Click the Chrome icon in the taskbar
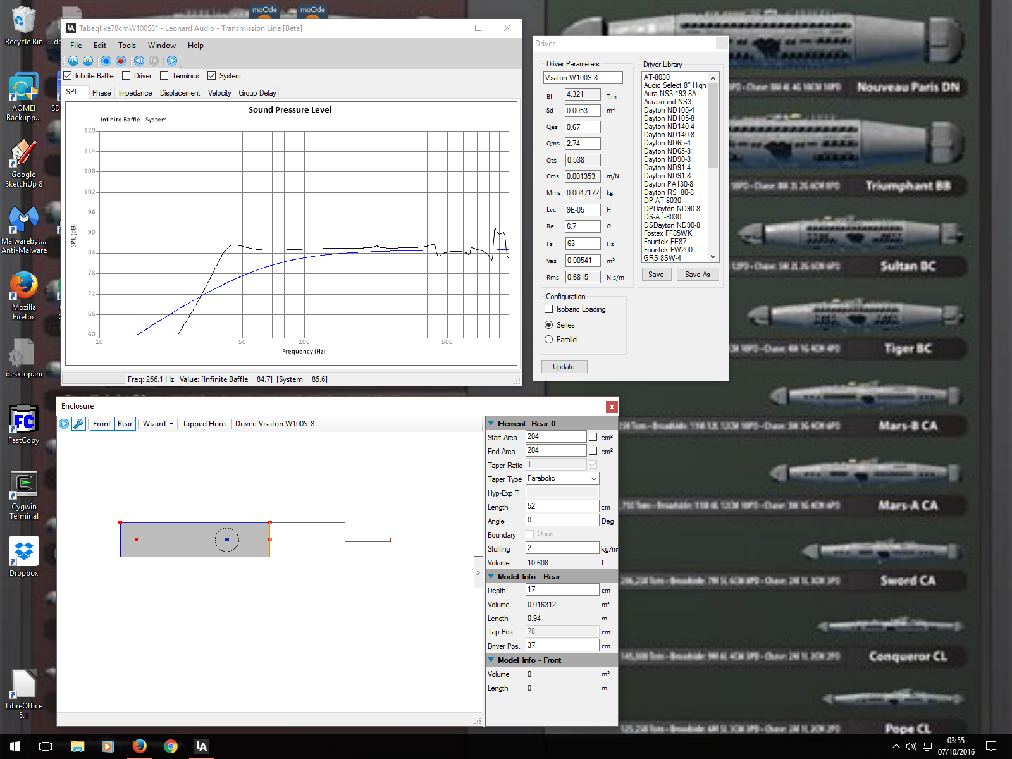This screenshot has height=759, width=1012. click(170, 746)
